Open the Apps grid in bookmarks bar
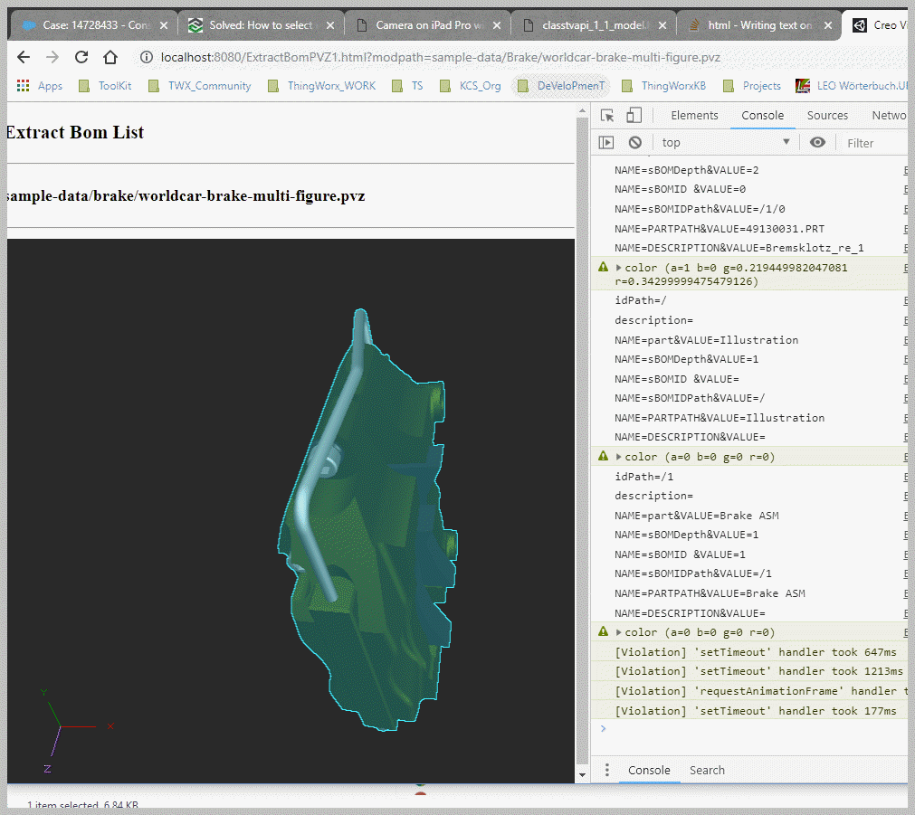Viewport: 915px width, 815px height. pyautogui.click(x=40, y=86)
